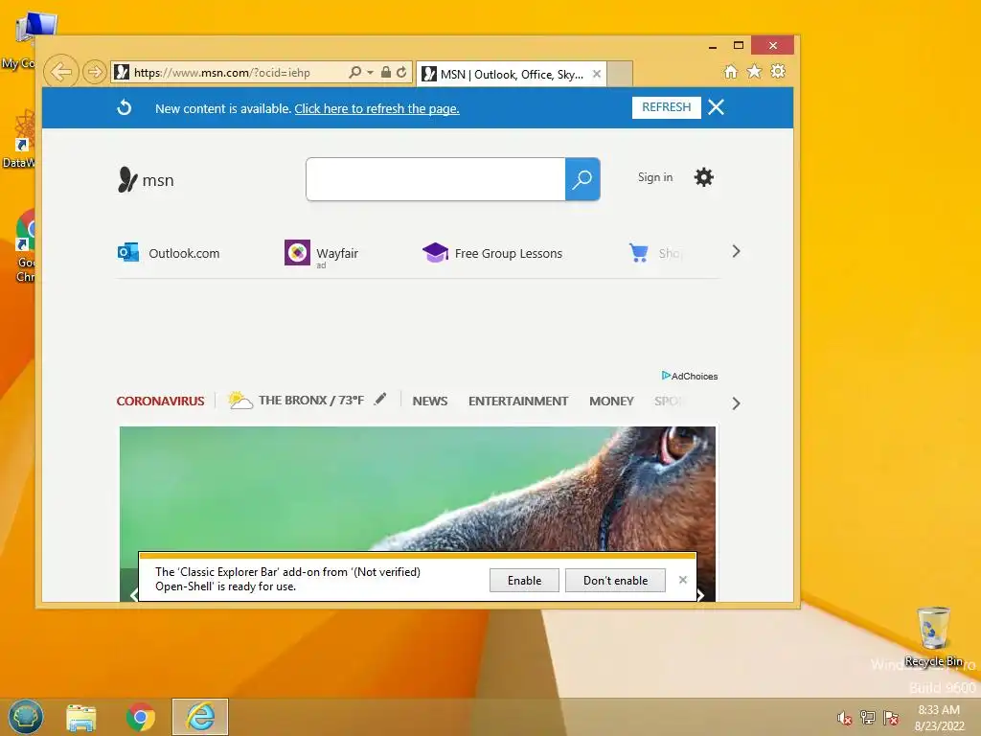Open File Explorer from taskbar
981x736 pixels.
click(x=81, y=717)
